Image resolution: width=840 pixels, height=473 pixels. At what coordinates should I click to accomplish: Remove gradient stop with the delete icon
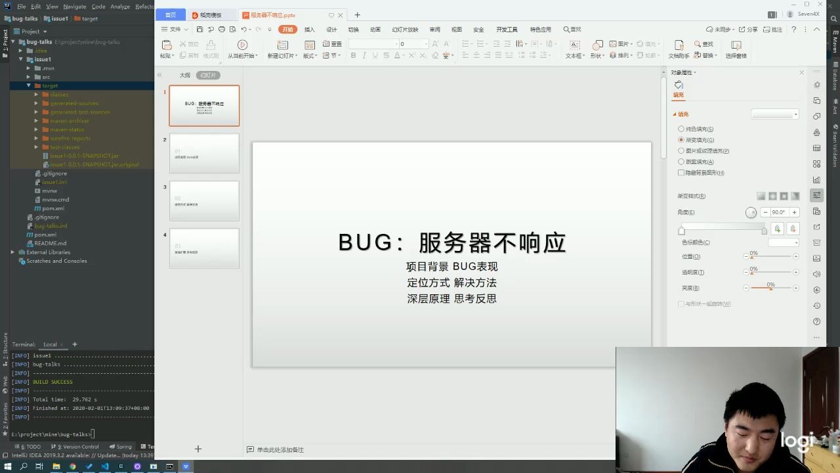(793, 229)
